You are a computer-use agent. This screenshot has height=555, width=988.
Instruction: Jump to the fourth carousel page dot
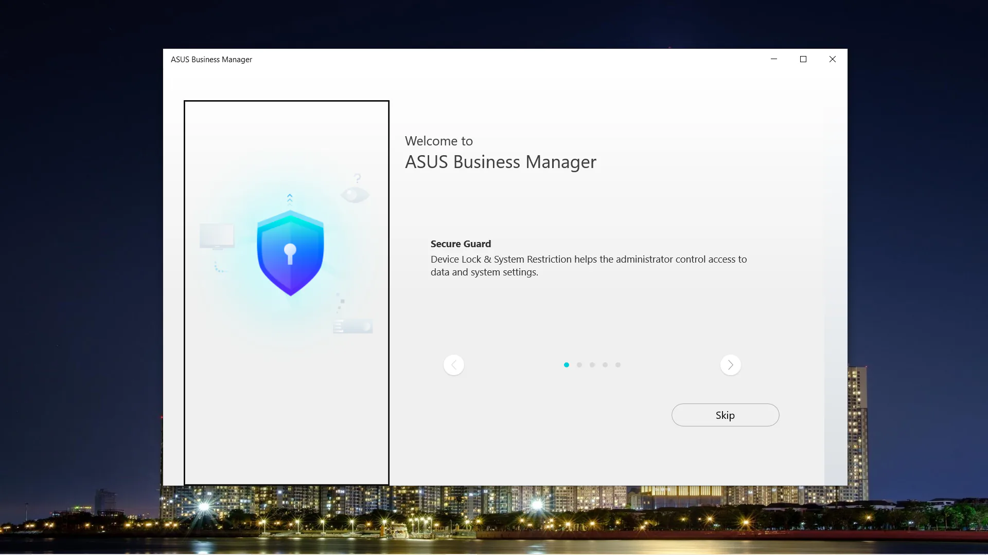[605, 365]
